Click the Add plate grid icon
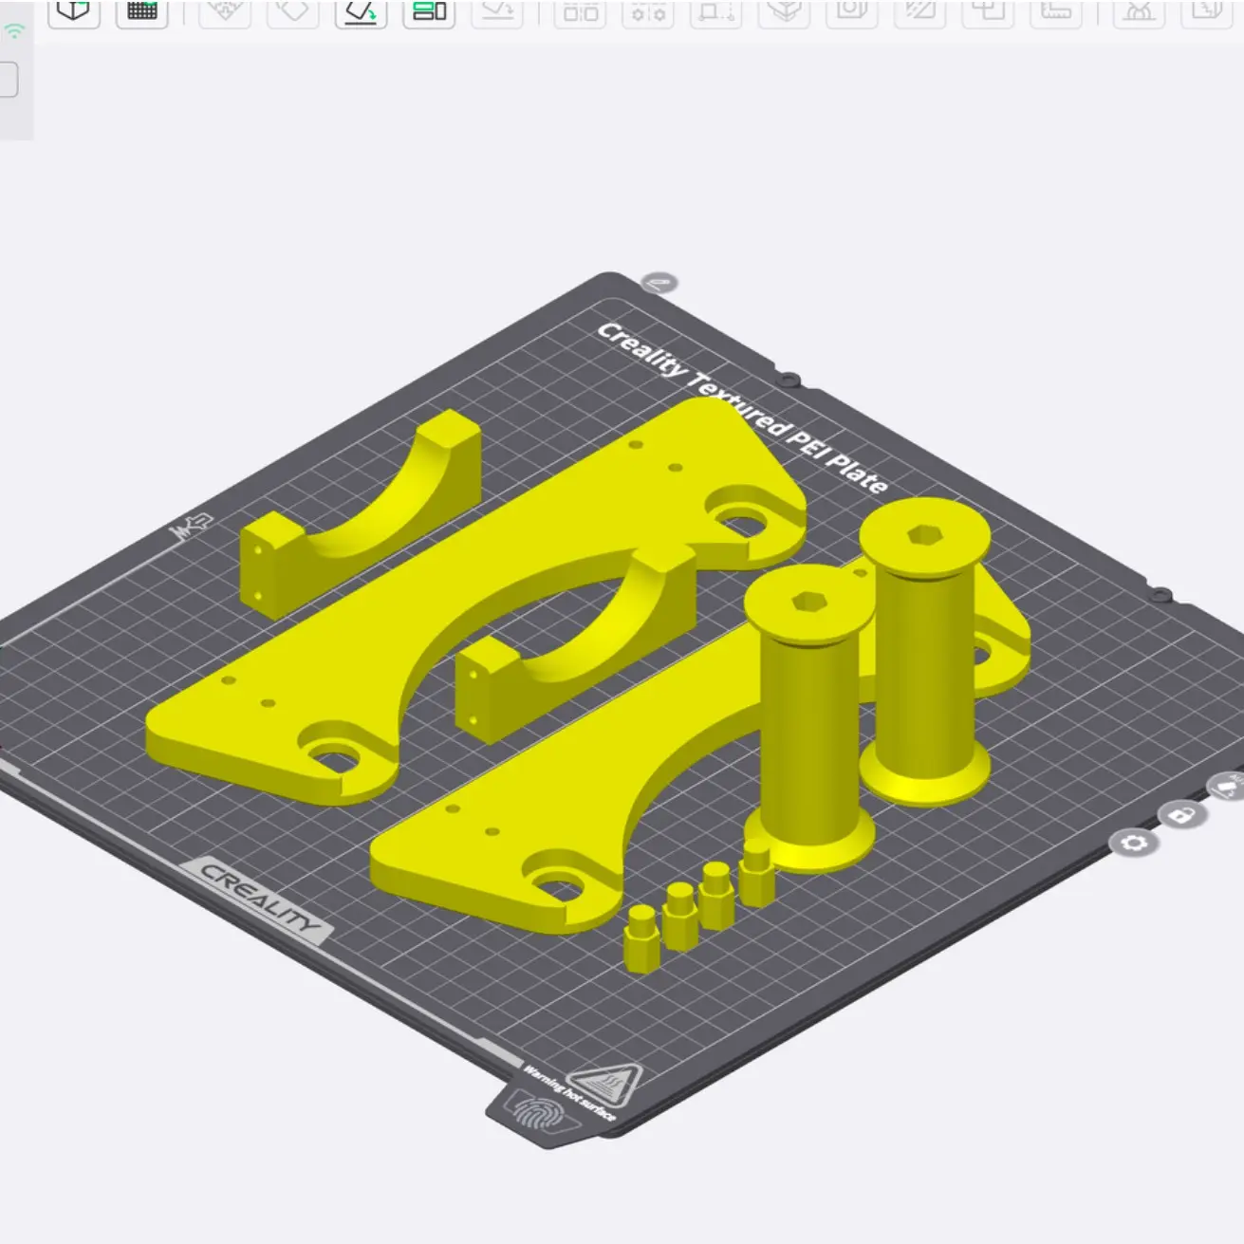 click(142, 11)
